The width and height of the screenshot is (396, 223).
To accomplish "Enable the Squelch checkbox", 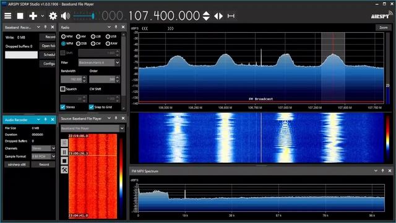I will pos(63,89).
